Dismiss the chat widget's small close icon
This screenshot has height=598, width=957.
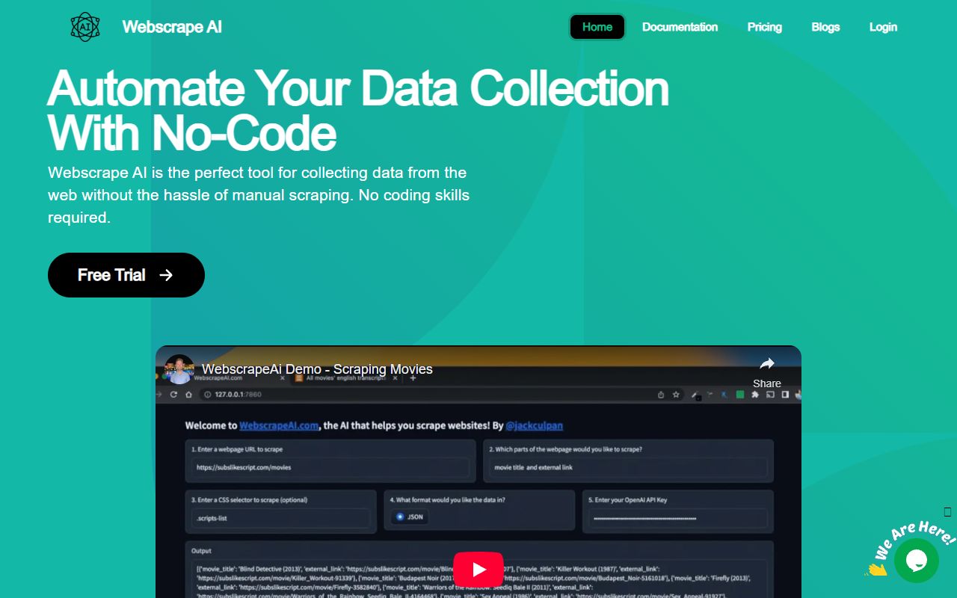pyautogui.click(x=947, y=512)
